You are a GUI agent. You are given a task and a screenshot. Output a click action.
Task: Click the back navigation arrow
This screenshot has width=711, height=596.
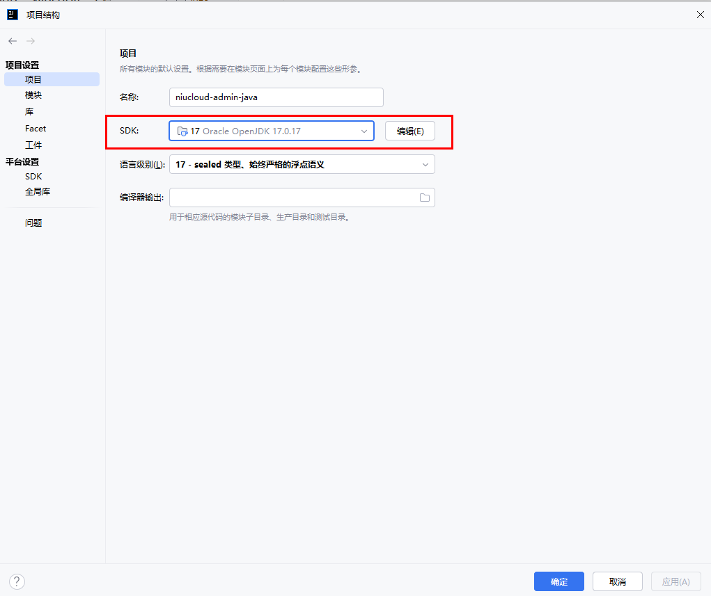pyautogui.click(x=13, y=41)
